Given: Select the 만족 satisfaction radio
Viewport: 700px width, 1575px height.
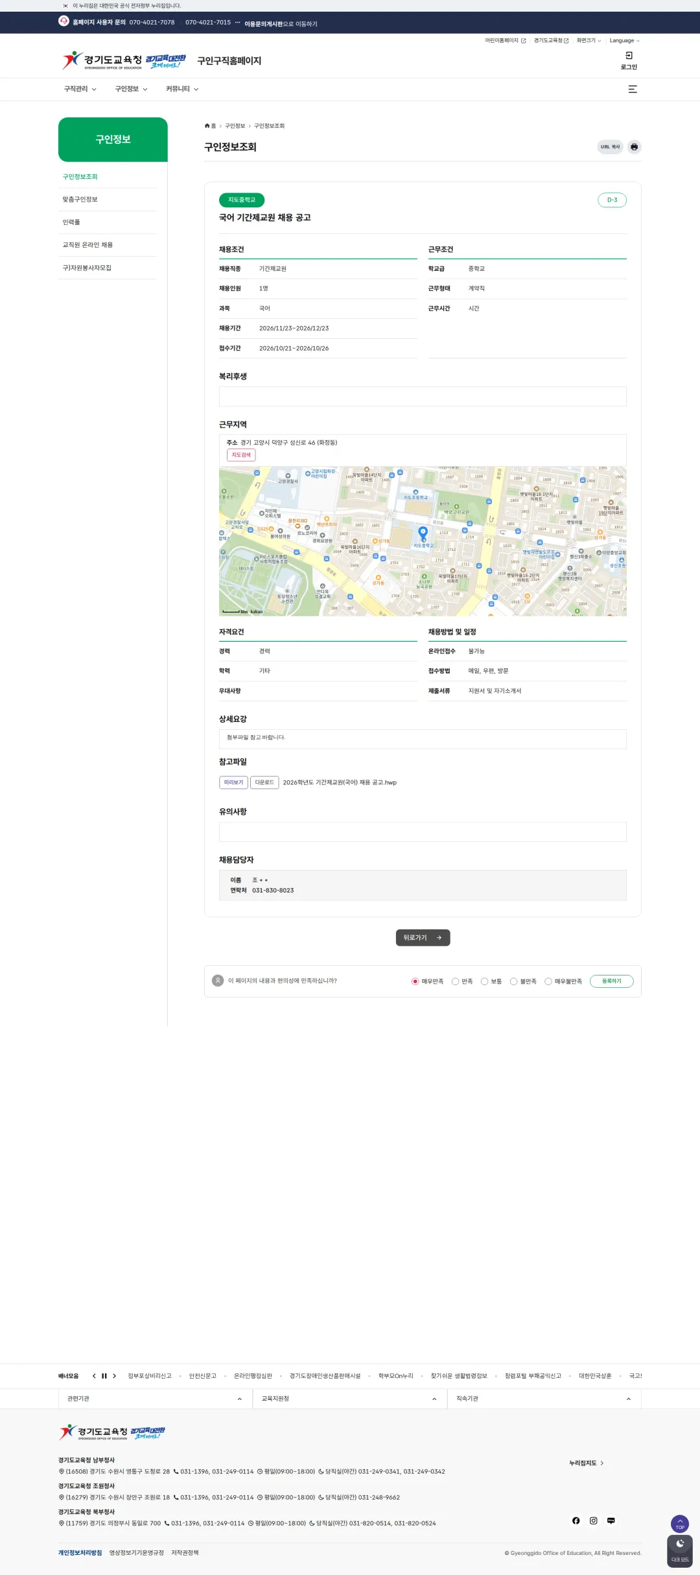Looking at the screenshot, I should pos(455,981).
